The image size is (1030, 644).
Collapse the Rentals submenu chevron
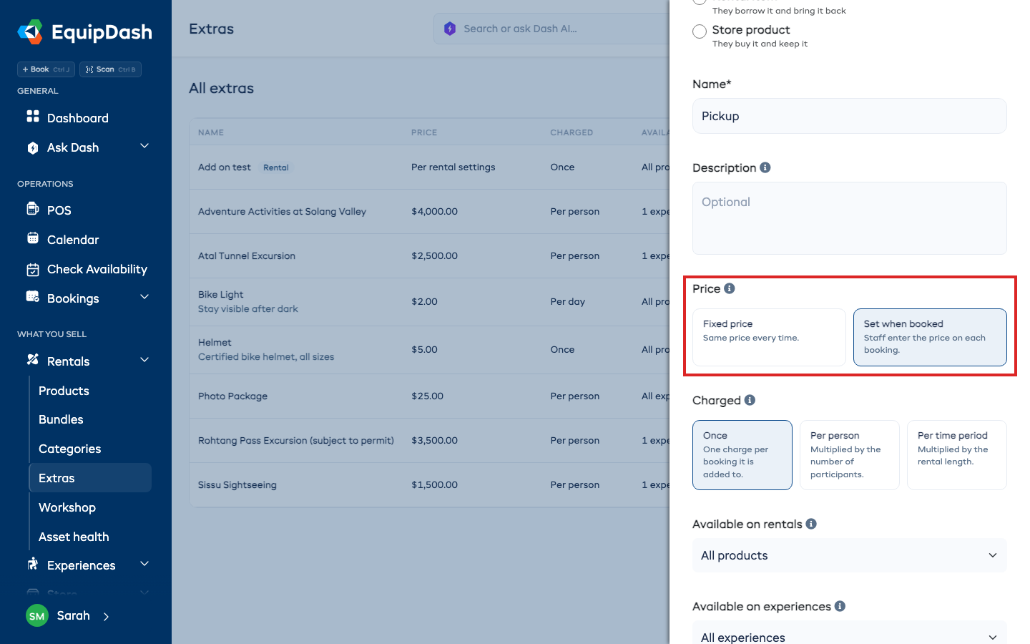coord(144,360)
